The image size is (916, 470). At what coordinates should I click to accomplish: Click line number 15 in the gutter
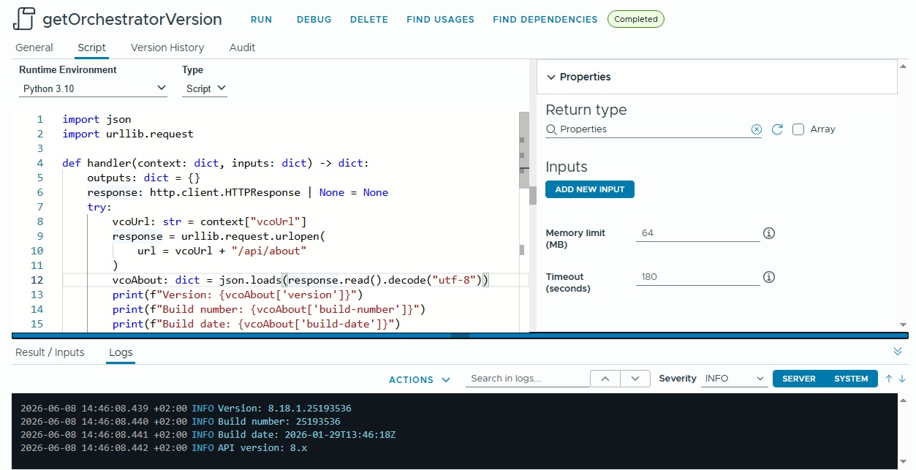pyautogui.click(x=37, y=324)
